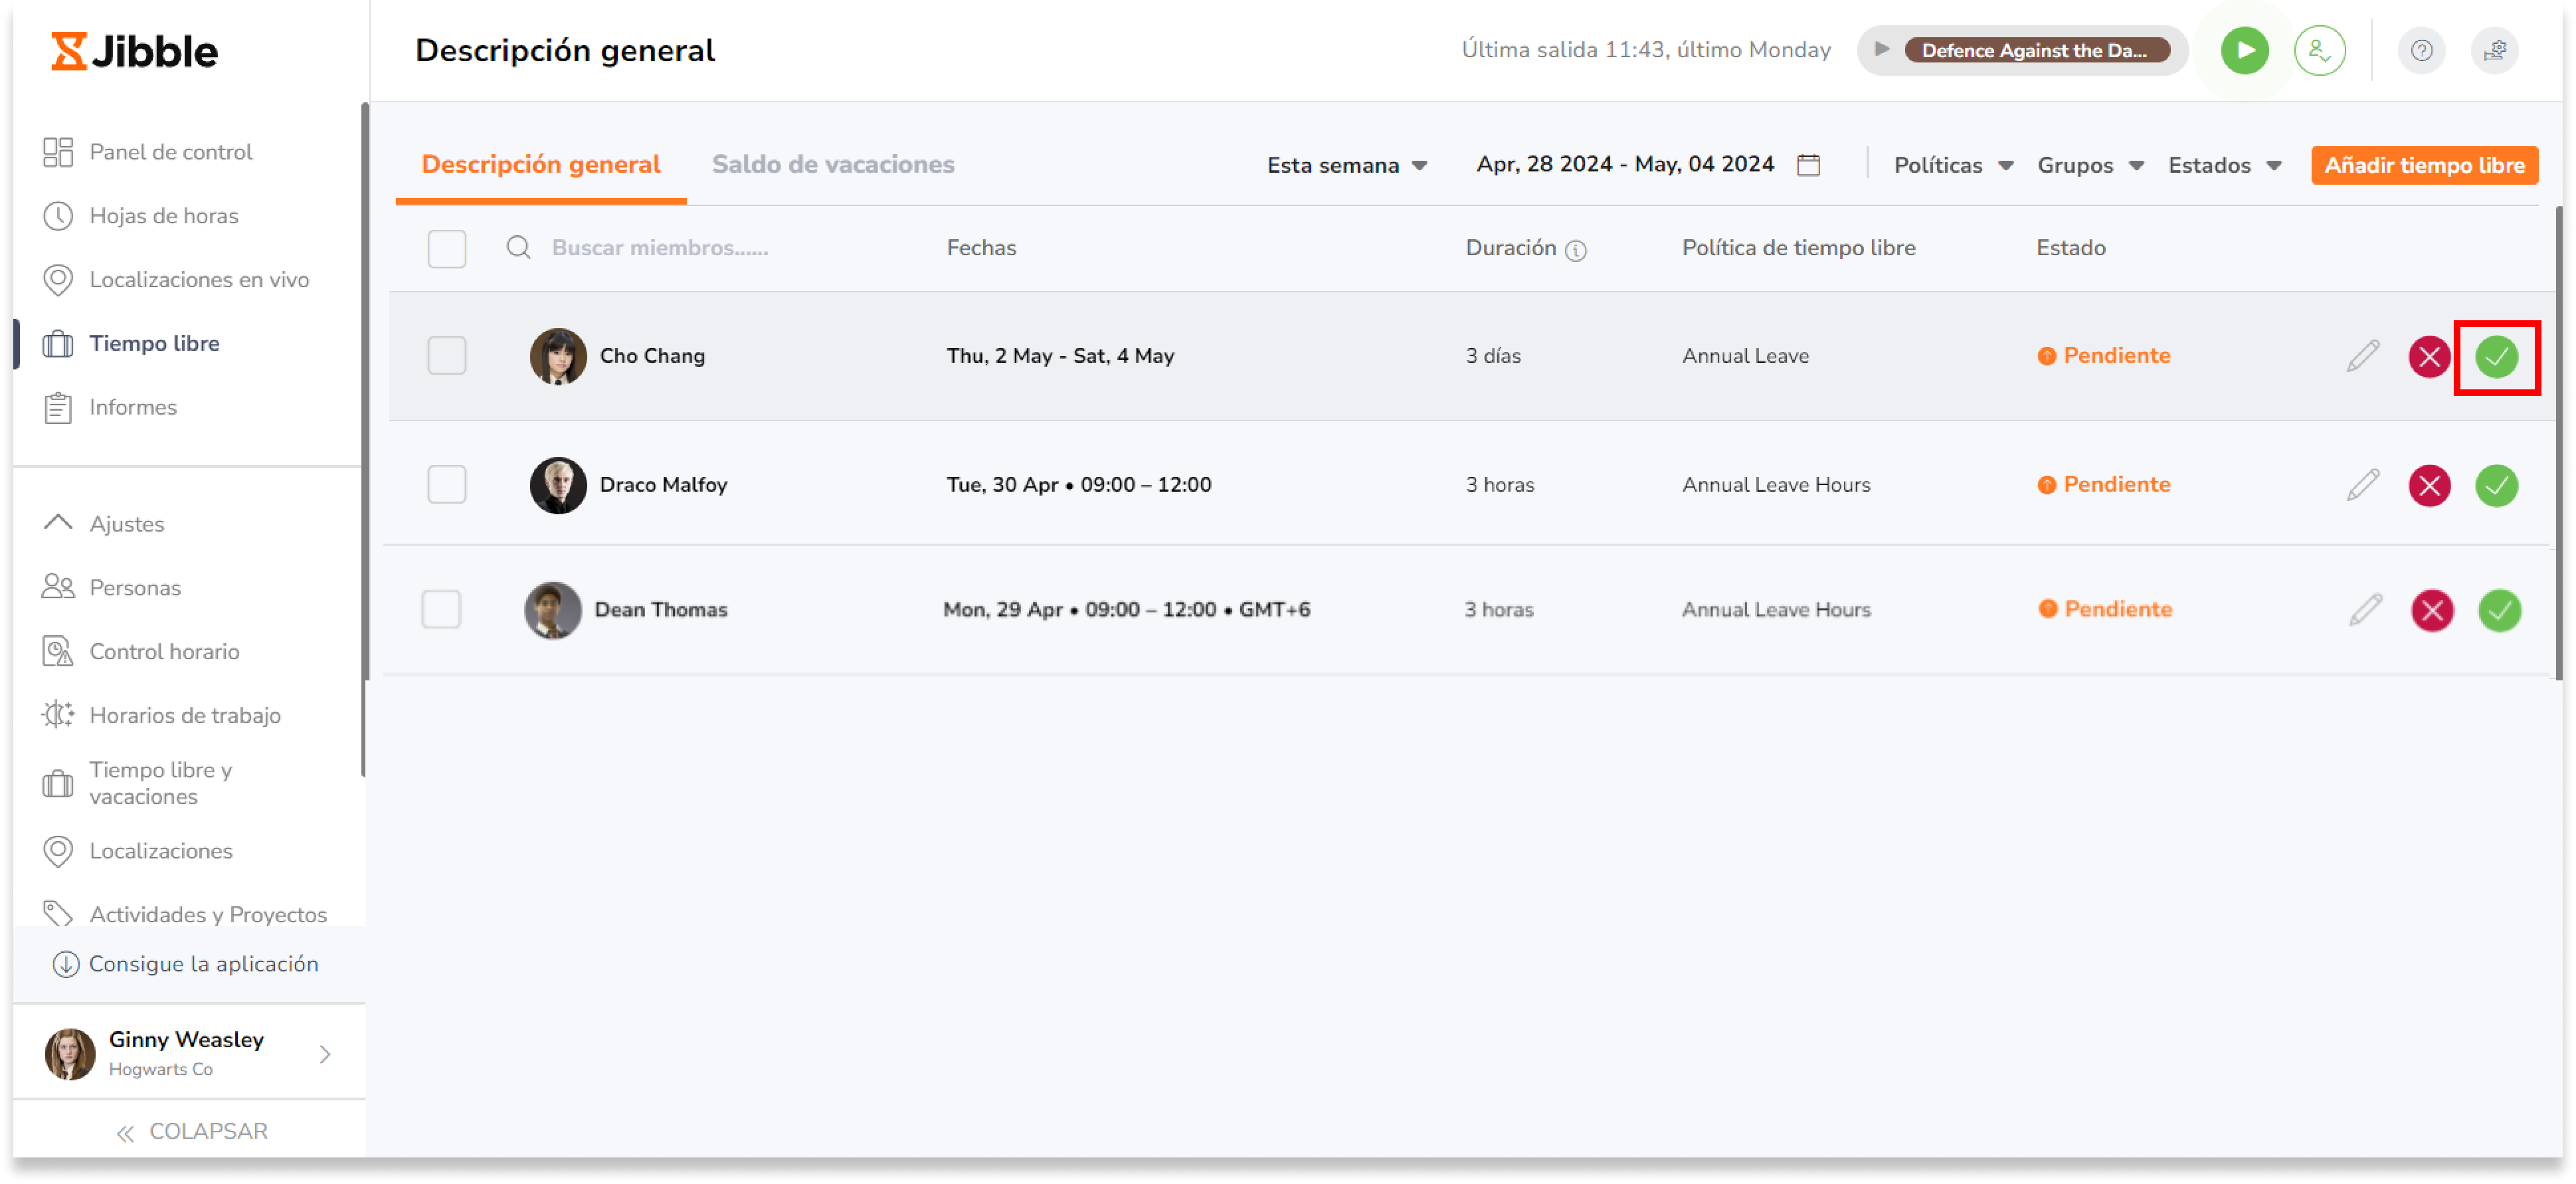
Task: Navigate to Tiempo libre sidebar section
Action: point(154,342)
